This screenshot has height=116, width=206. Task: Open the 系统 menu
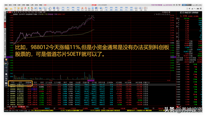click(x=6, y=5)
